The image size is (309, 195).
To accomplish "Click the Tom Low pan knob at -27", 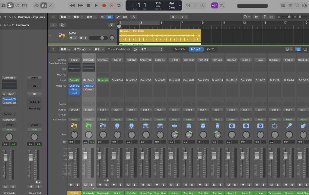I will click(x=217, y=135).
